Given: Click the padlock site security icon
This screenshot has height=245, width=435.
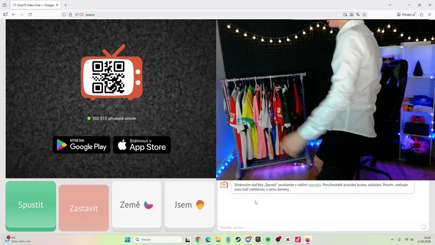Looking at the screenshot, I should (x=70, y=15).
